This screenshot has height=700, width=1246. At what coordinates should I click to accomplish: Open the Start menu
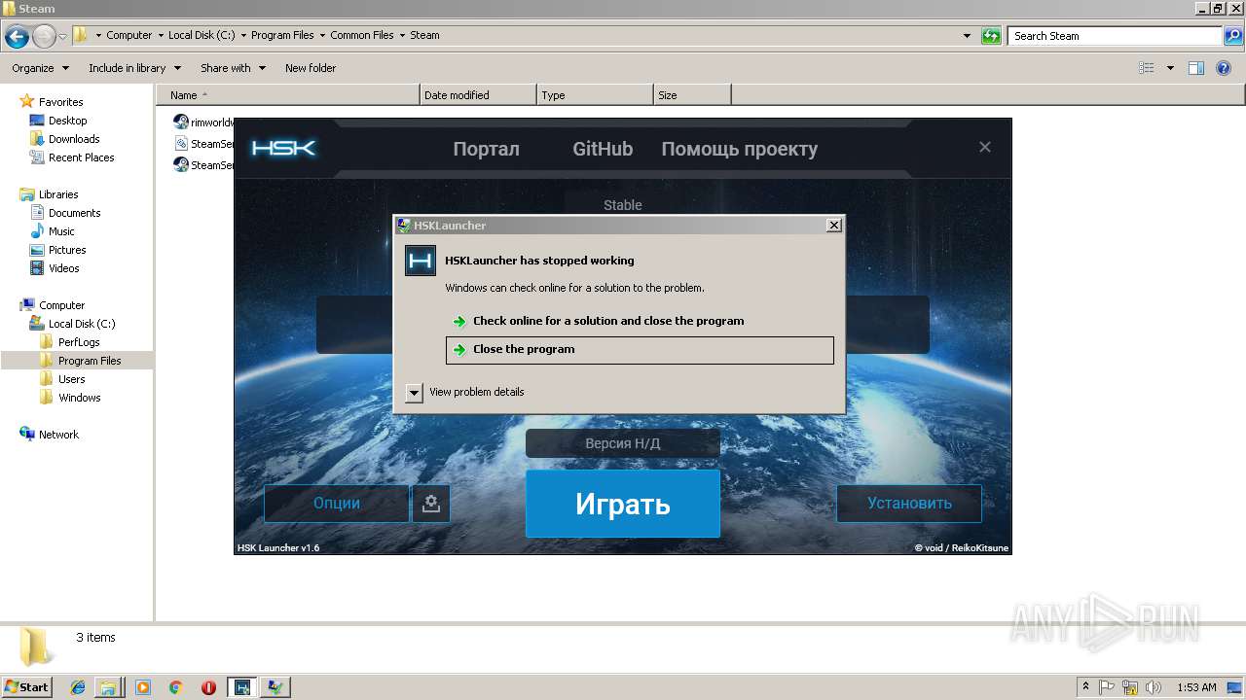coord(26,687)
